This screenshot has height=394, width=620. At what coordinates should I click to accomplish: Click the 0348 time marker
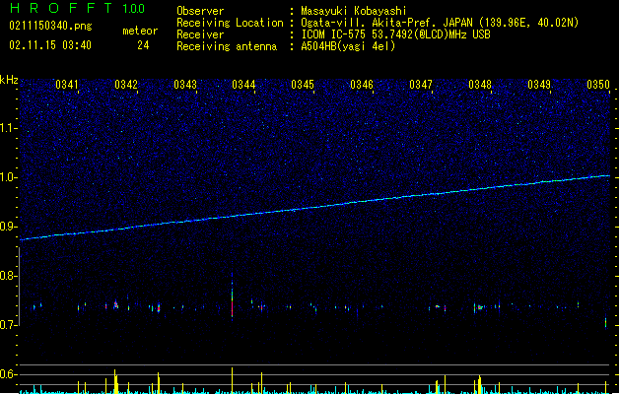480,85
